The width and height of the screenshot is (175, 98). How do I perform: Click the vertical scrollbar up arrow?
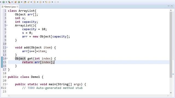tap(171, 10)
